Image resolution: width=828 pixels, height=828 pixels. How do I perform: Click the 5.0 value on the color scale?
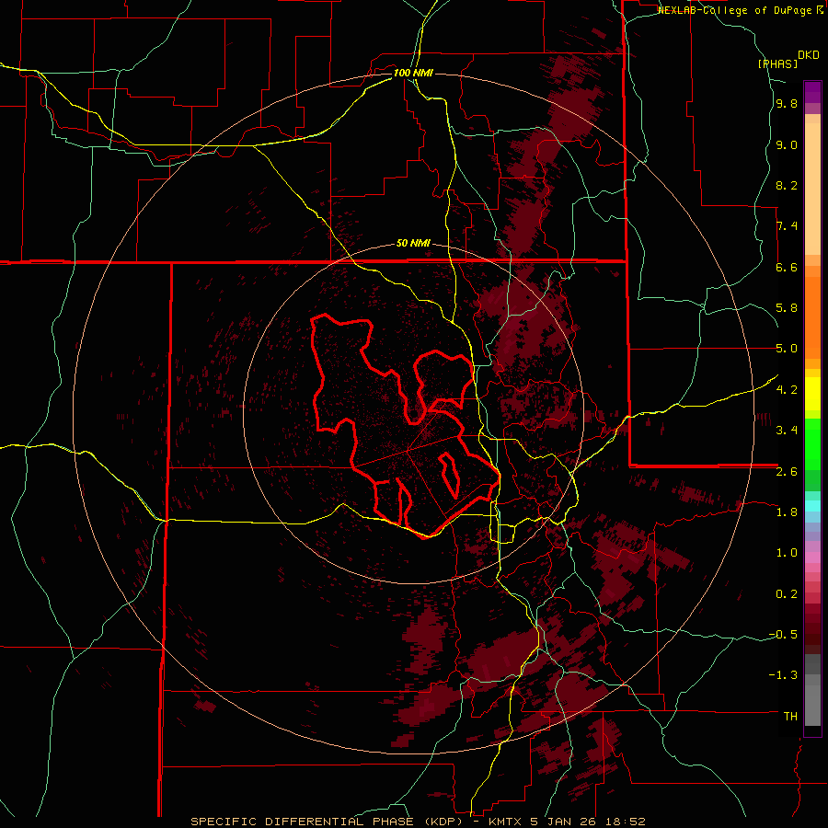point(787,349)
